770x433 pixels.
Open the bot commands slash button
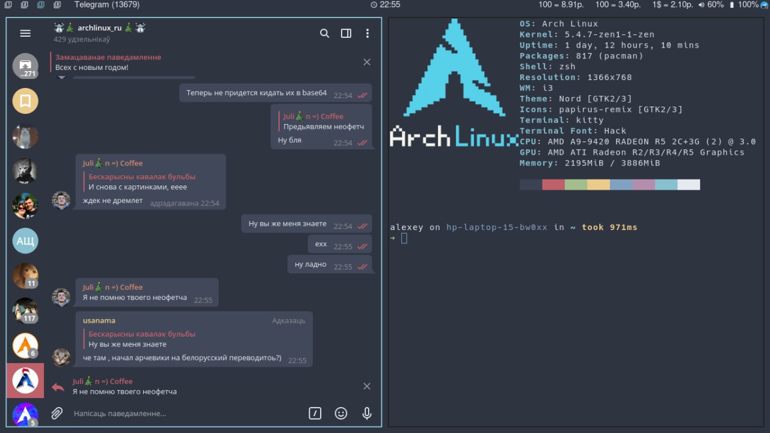click(315, 413)
